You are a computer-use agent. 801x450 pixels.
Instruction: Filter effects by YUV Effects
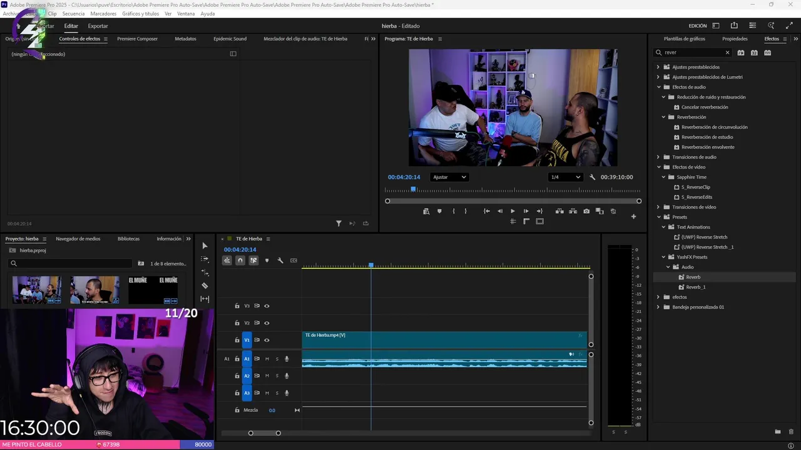click(767, 52)
